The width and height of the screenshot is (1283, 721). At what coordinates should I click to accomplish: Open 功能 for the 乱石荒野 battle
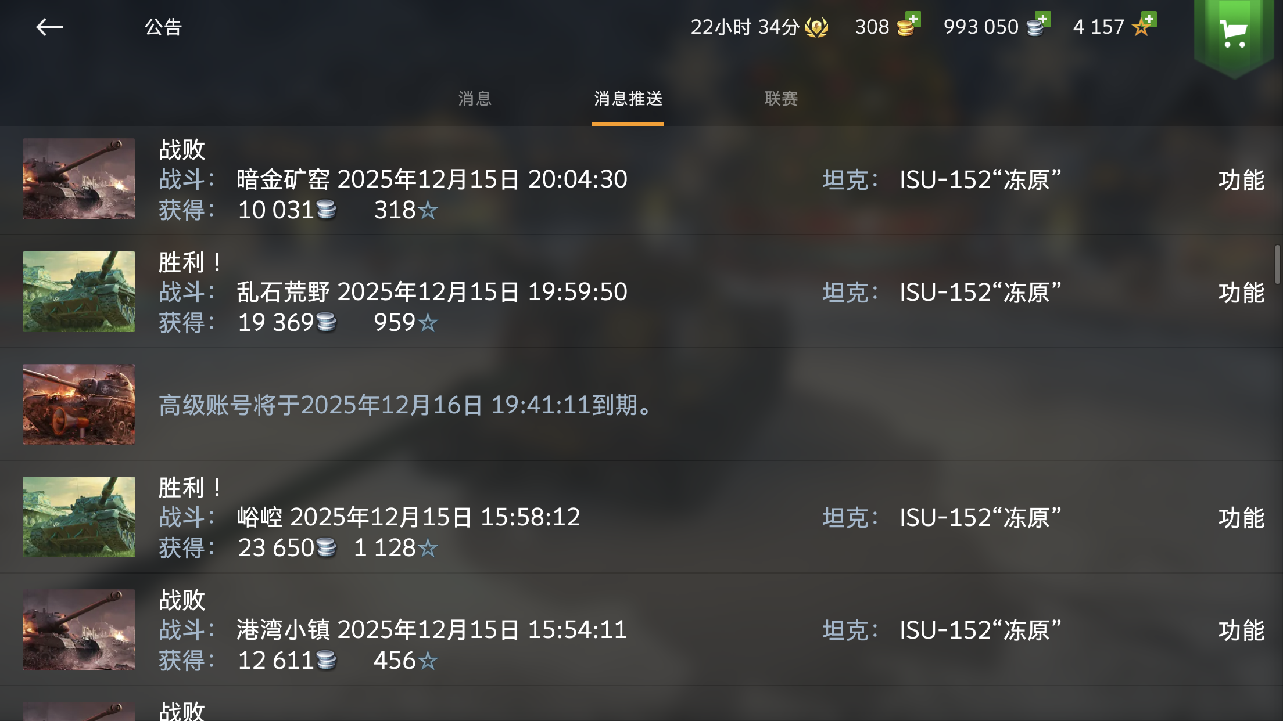(1241, 293)
